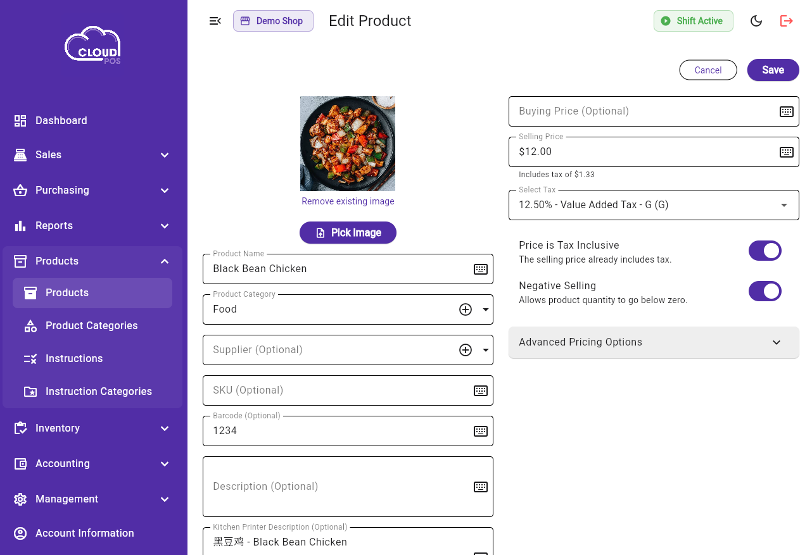
Task: Open keyboard for Selling Price field
Action: coord(786,152)
